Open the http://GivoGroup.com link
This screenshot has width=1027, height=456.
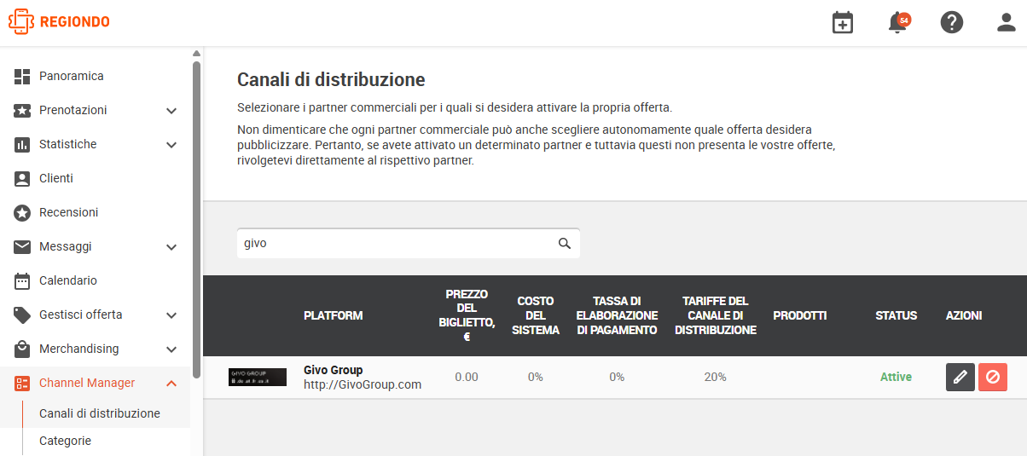pos(363,384)
